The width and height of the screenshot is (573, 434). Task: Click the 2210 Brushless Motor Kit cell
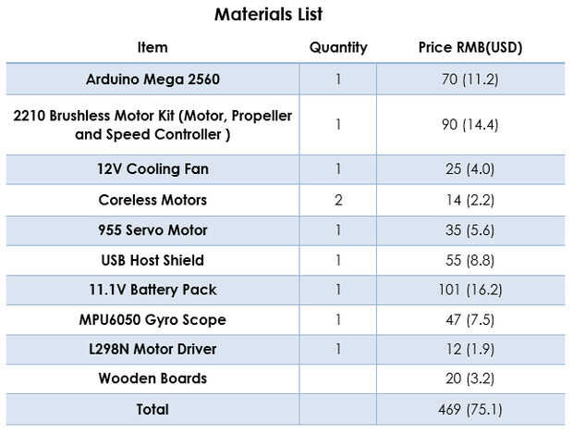152,125
